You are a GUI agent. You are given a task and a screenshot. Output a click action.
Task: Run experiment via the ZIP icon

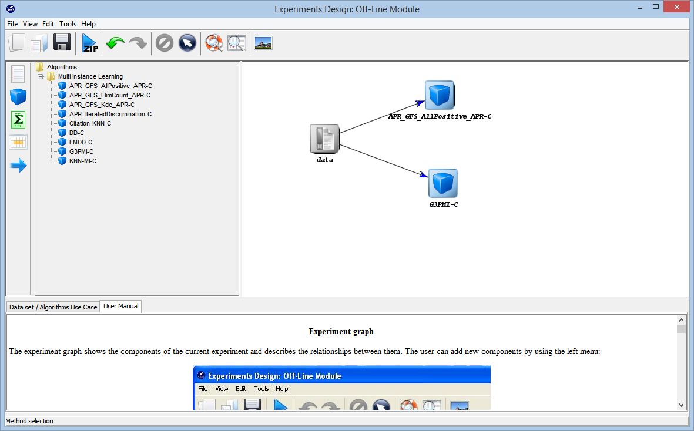tap(90, 43)
